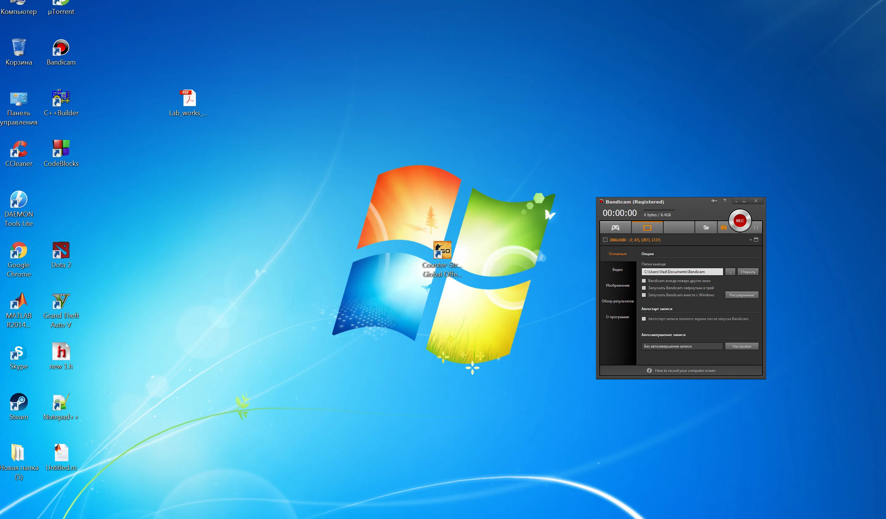Click the 2866x1680 recording area text

(635, 240)
